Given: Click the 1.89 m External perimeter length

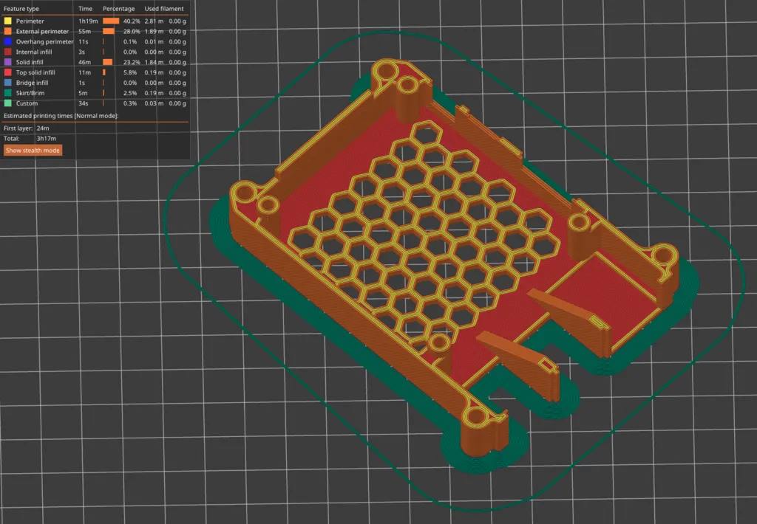Looking at the screenshot, I should [x=154, y=31].
